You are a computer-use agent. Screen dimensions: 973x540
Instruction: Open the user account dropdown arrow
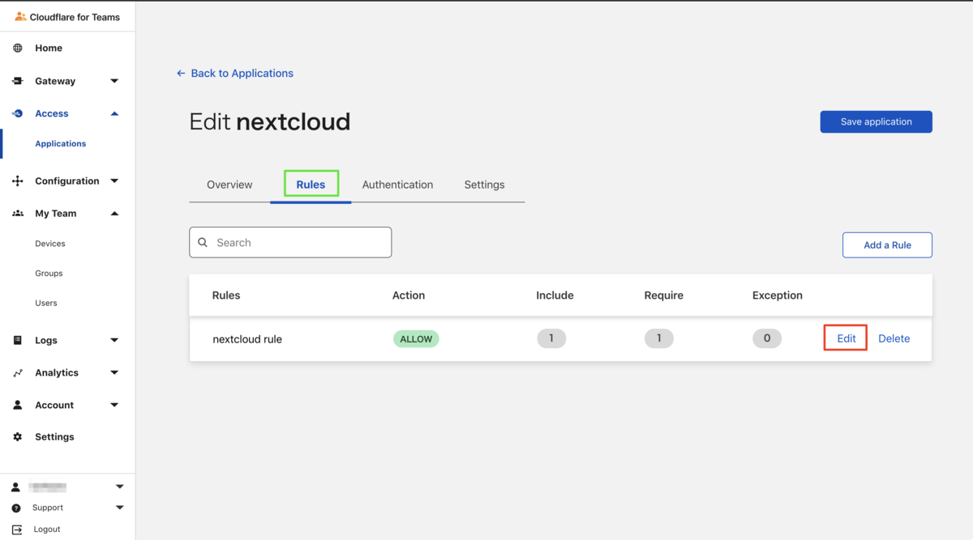[120, 487]
